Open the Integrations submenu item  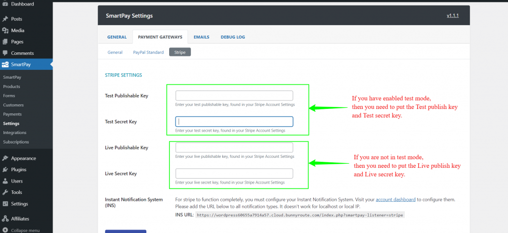pos(14,133)
